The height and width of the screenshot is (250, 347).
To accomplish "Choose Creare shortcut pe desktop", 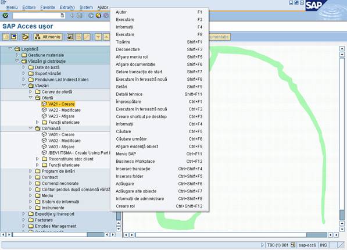I will click(159, 116).
